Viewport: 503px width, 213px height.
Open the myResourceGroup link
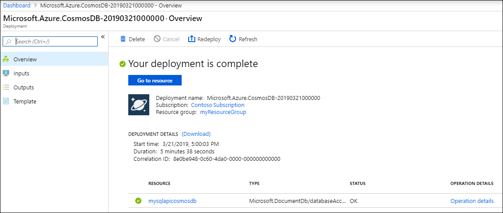[223, 112]
